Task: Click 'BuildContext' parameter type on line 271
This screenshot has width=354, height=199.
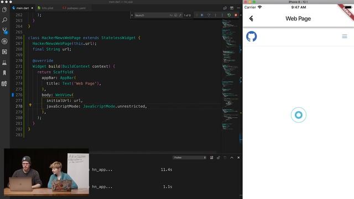Action: pos(76,66)
